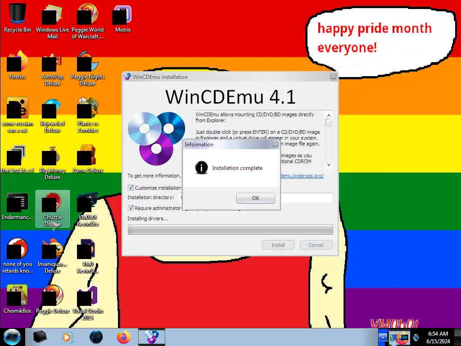Select 'none of you' desktop icon
This screenshot has width=461, height=346.
pyautogui.click(x=18, y=256)
